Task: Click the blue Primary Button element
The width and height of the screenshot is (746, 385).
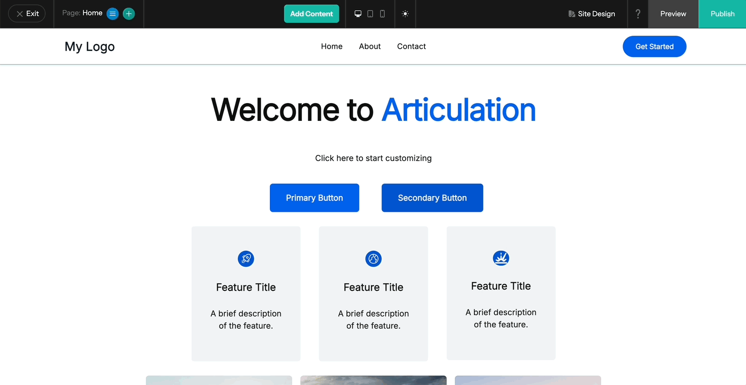Action: point(314,198)
